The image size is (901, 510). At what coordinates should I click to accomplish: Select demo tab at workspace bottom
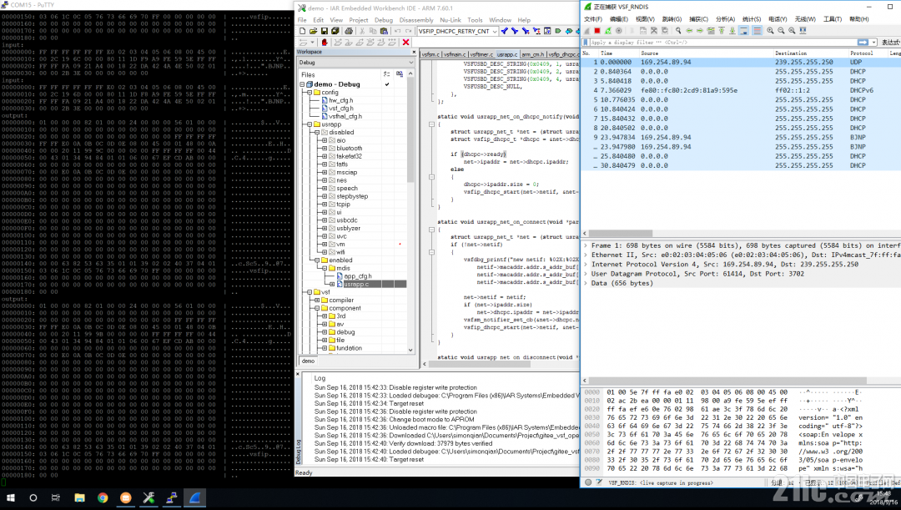(309, 361)
